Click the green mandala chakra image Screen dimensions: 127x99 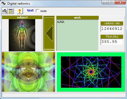point(28,72)
